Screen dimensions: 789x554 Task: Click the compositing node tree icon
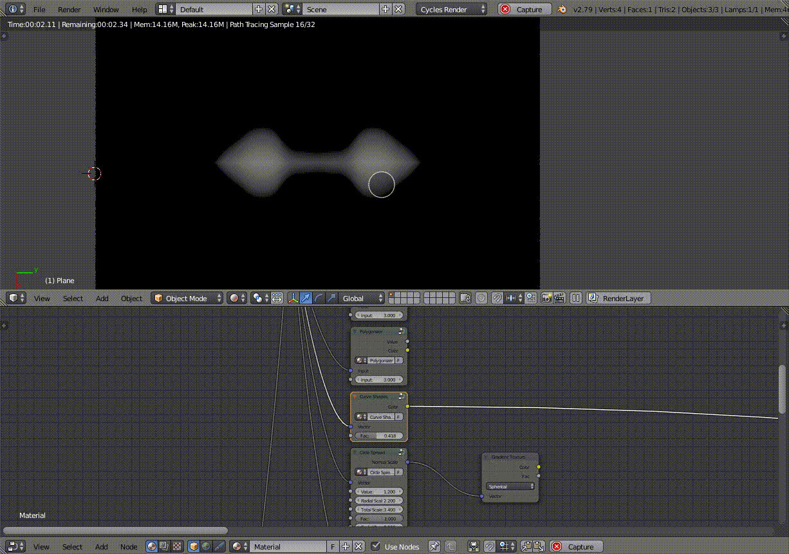pos(165,546)
